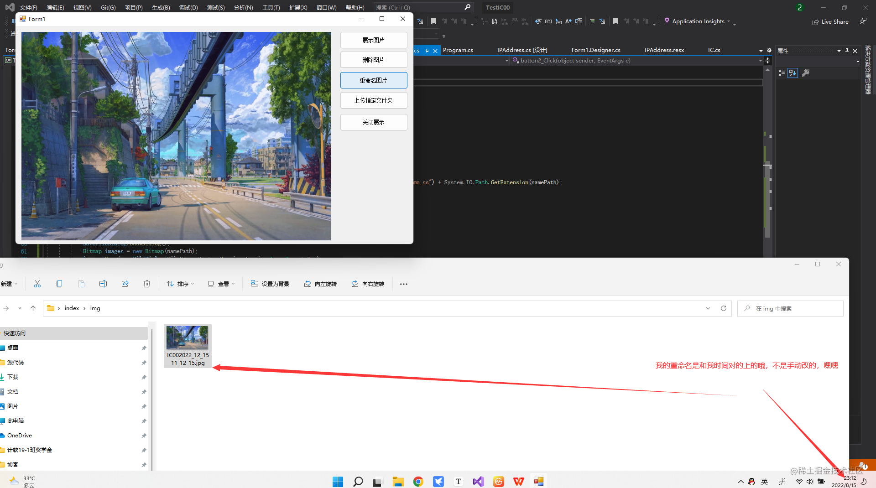The image size is (876, 488).
Task: Click the Live Share icon in Visual Studio
Action: [816, 22]
